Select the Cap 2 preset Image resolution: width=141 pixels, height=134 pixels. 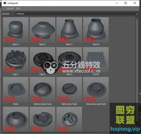tap(42, 60)
